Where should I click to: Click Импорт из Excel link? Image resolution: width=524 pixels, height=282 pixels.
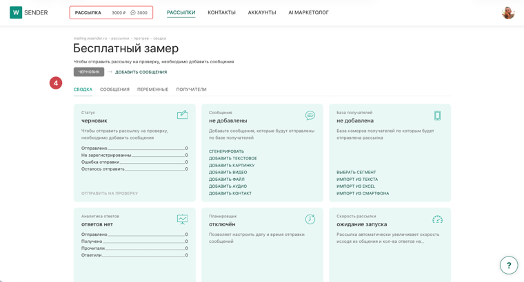pyautogui.click(x=356, y=186)
